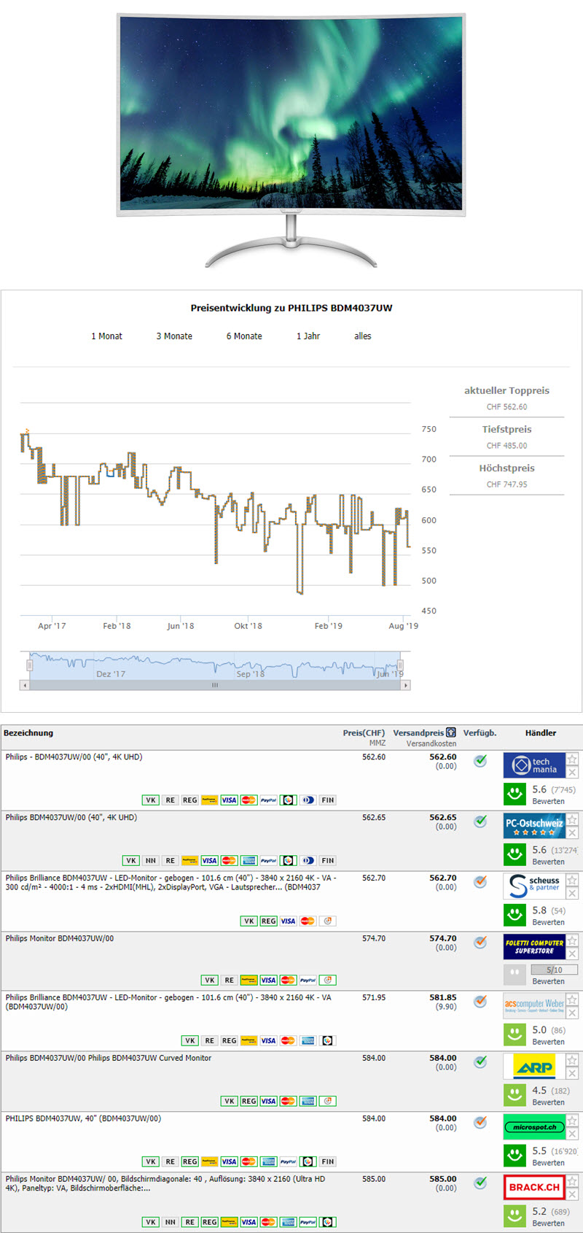Screen dimensions: 583x1233
Task: Click the availability checkmark for the ARP offer
Action: [480, 1062]
